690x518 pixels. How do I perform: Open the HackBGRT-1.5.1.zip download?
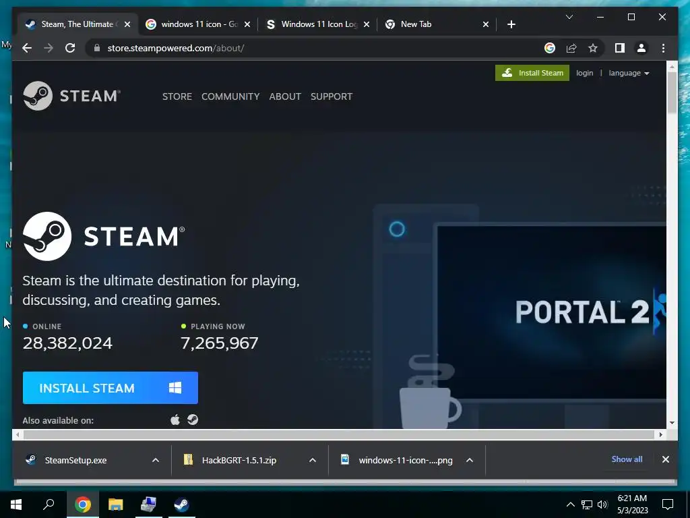tap(239, 460)
